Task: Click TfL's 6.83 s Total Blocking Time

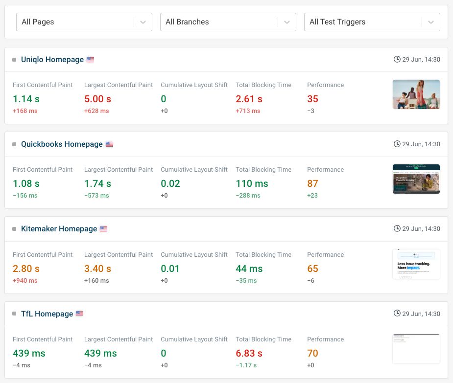Action: [249, 353]
